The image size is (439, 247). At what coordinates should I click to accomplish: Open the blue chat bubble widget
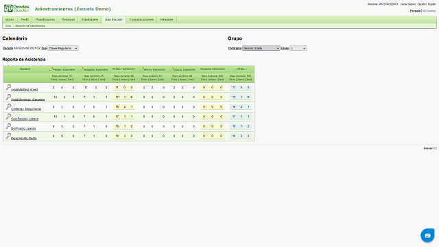(x=427, y=235)
